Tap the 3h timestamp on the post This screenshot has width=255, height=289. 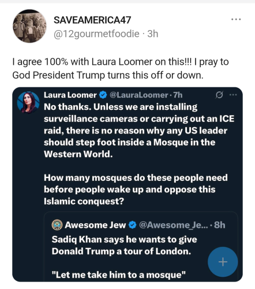click(153, 34)
